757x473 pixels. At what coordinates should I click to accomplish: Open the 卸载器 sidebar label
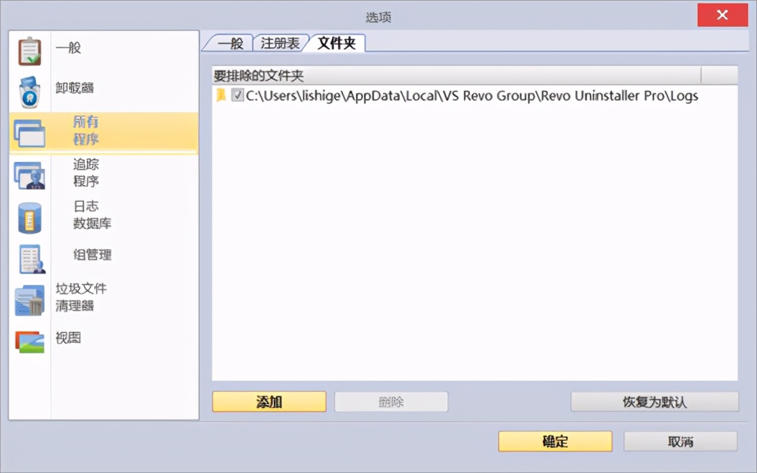pyautogui.click(x=74, y=87)
